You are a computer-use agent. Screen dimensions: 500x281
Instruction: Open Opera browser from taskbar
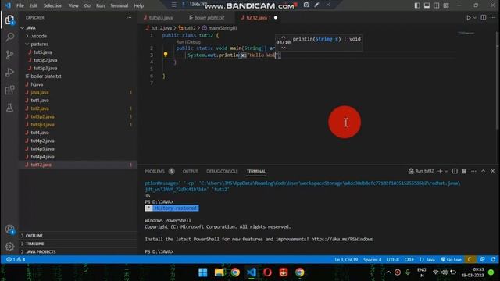coord(267,272)
